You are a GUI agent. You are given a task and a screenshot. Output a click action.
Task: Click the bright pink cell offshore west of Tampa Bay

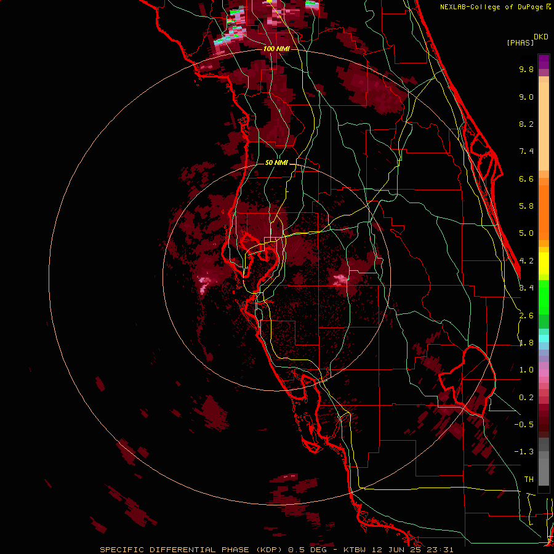[x=204, y=285]
